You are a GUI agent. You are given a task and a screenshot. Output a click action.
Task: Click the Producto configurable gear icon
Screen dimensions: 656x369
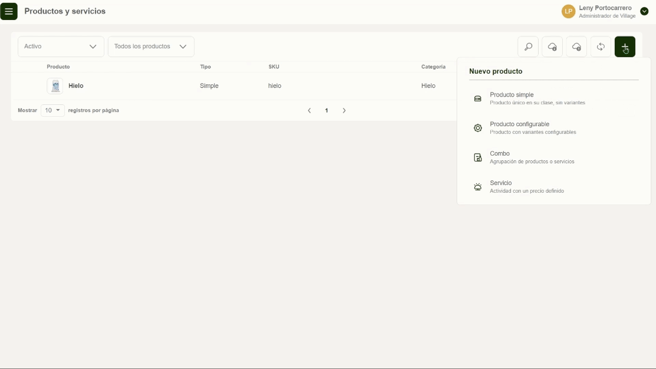pyautogui.click(x=478, y=128)
